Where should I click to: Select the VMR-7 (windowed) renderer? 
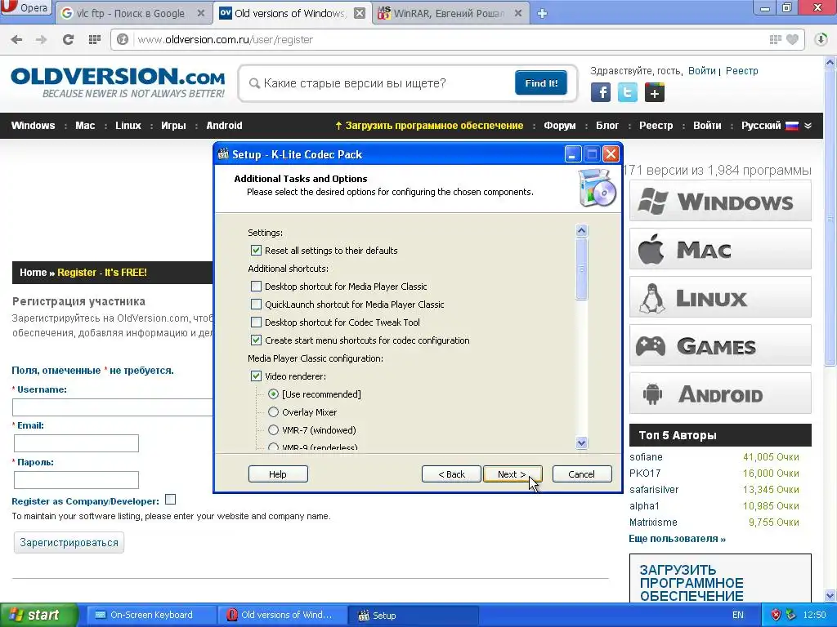pyautogui.click(x=273, y=430)
